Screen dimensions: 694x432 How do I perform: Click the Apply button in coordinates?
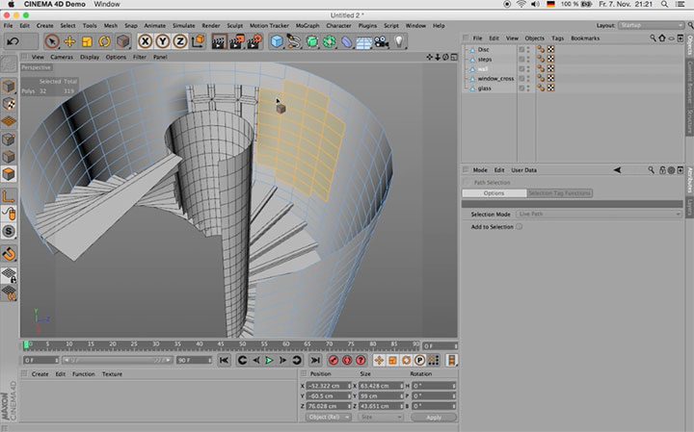point(434,418)
